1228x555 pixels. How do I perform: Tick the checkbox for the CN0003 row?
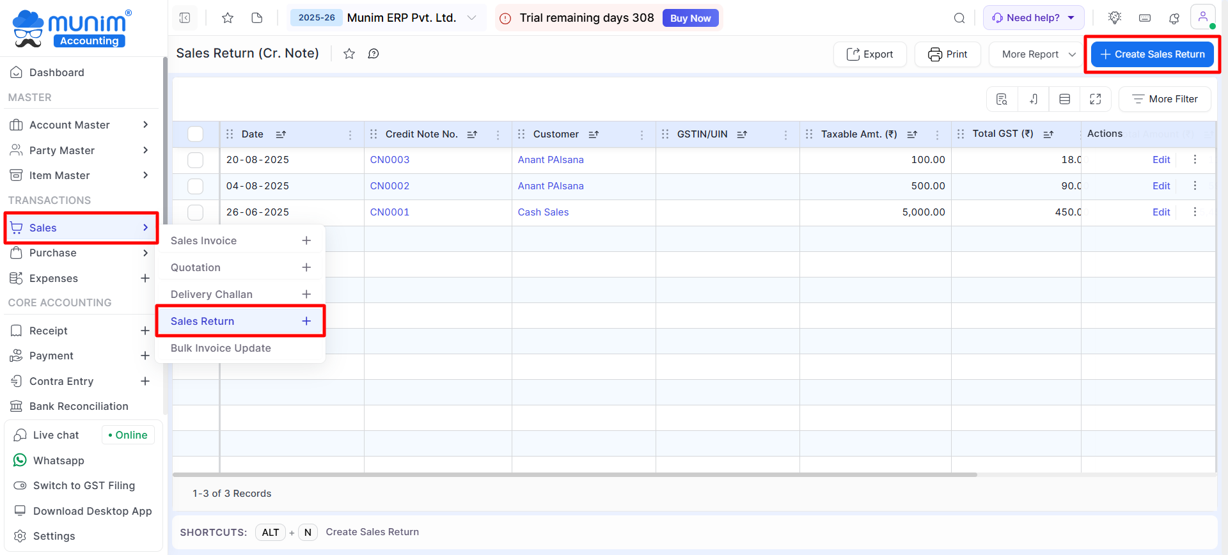coord(196,160)
